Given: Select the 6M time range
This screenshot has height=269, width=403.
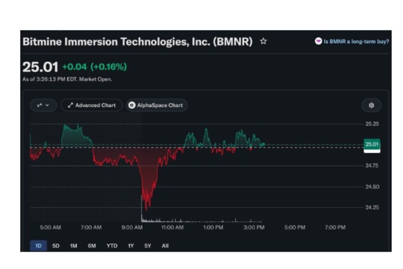Looking at the screenshot, I should tap(92, 246).
